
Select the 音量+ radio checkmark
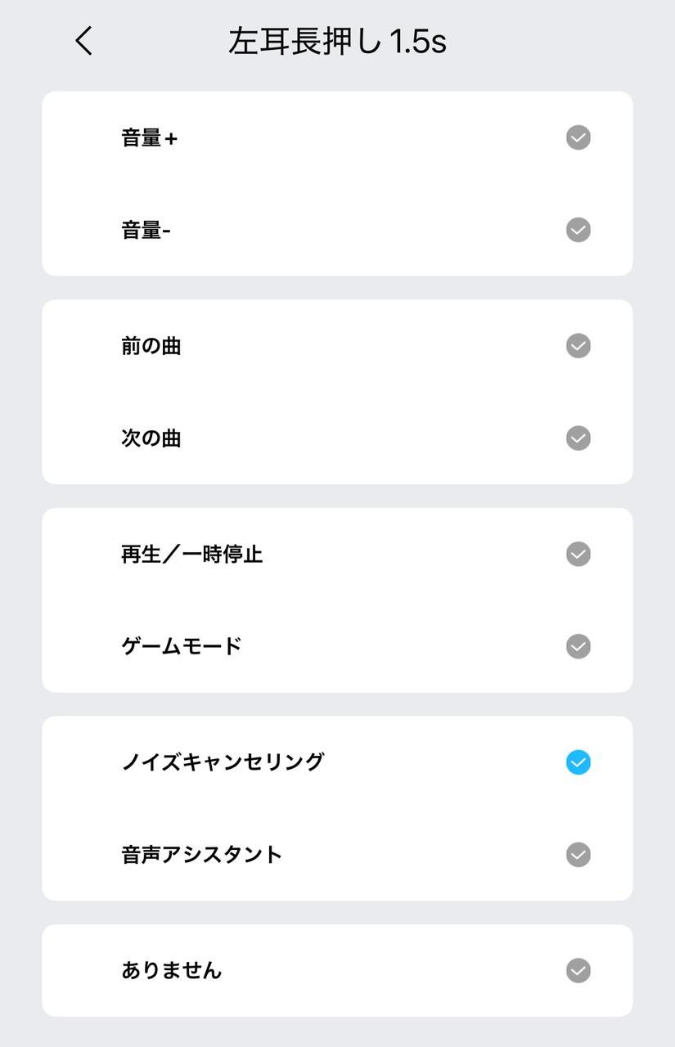[578, 137]
